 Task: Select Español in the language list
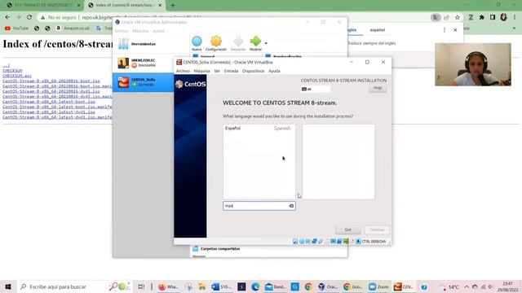coord(259,129)
